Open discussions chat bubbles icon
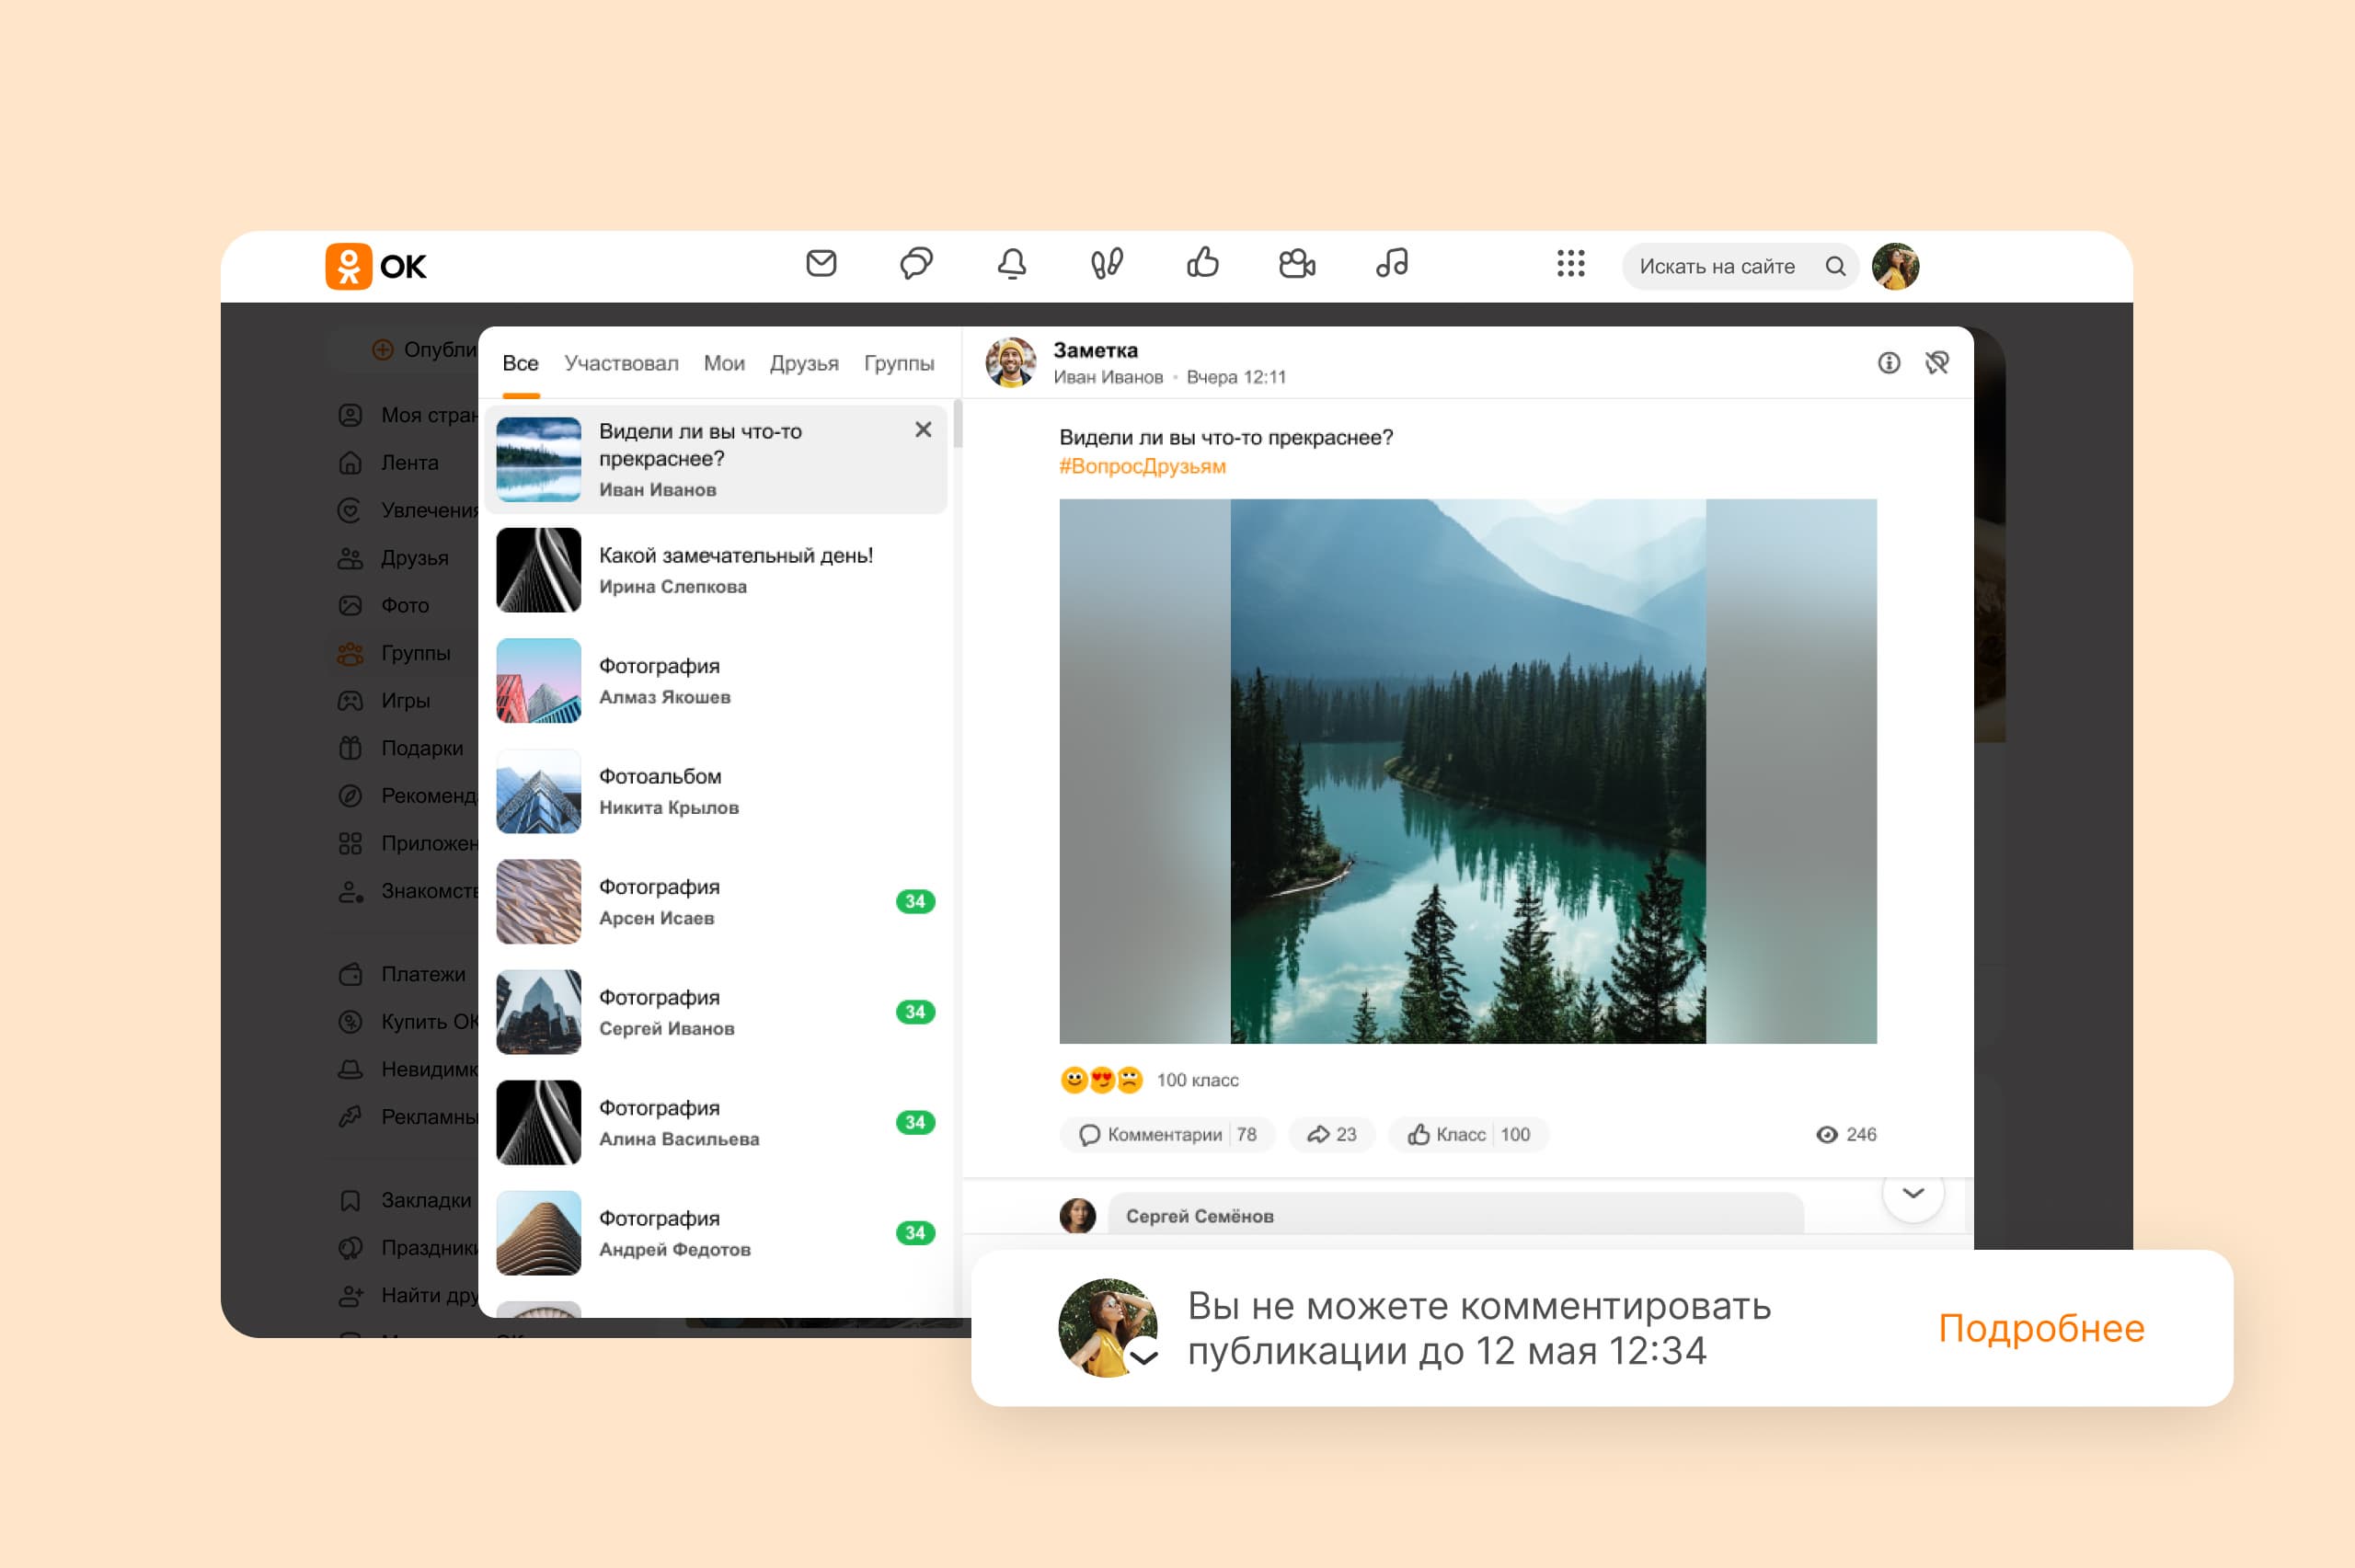The height and width of the screenshot is (1568, 2355). point(916,264)
